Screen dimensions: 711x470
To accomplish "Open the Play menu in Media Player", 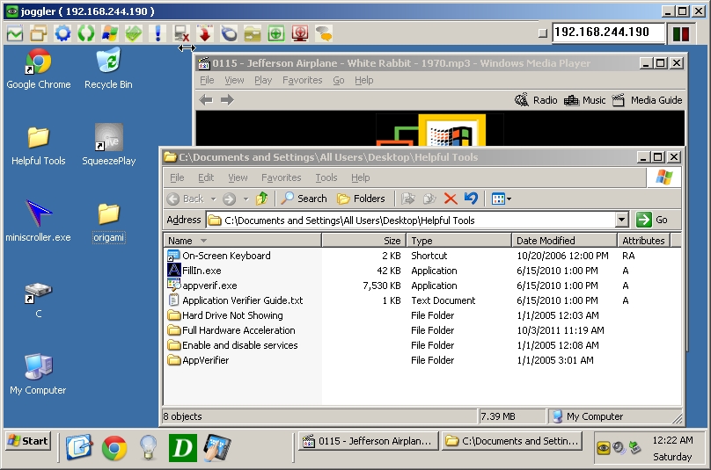I will coord(263,80).
